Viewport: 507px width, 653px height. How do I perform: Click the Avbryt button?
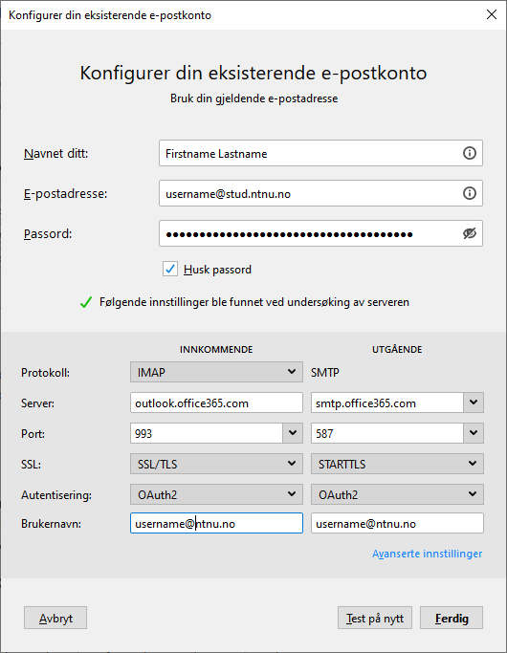[55, 618]
